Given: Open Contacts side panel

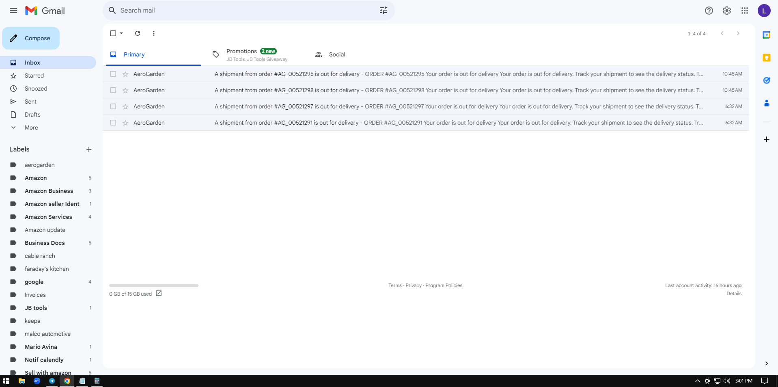Looking at the screenshot, I should (767, 103).
